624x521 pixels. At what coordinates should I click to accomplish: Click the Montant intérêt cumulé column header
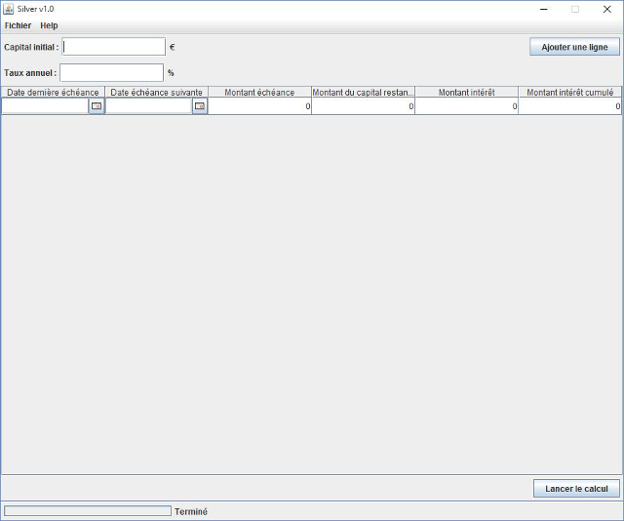click(x=569, y=92)
